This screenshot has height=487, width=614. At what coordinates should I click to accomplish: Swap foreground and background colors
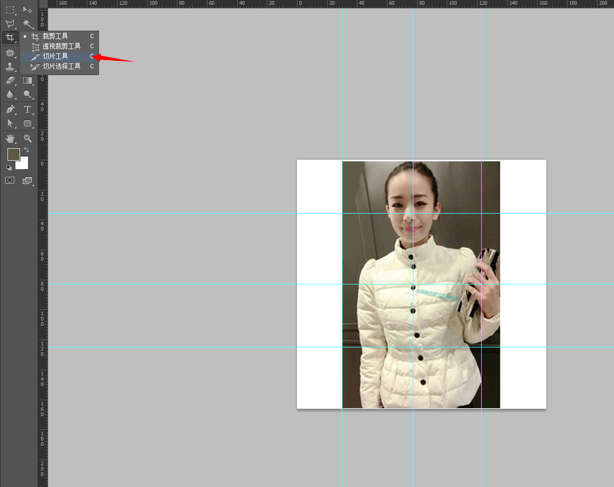(26, 150)
